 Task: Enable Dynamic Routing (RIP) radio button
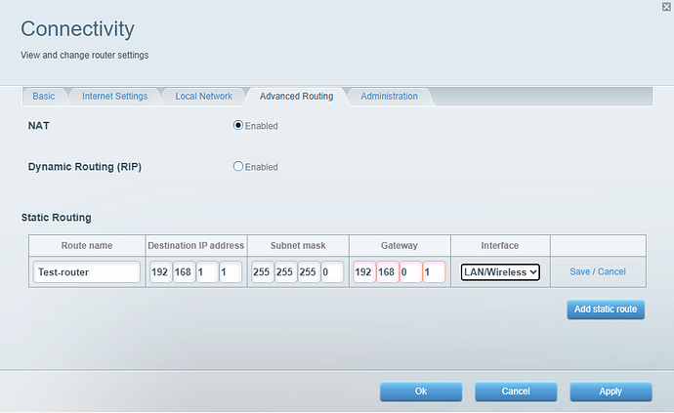238,166
